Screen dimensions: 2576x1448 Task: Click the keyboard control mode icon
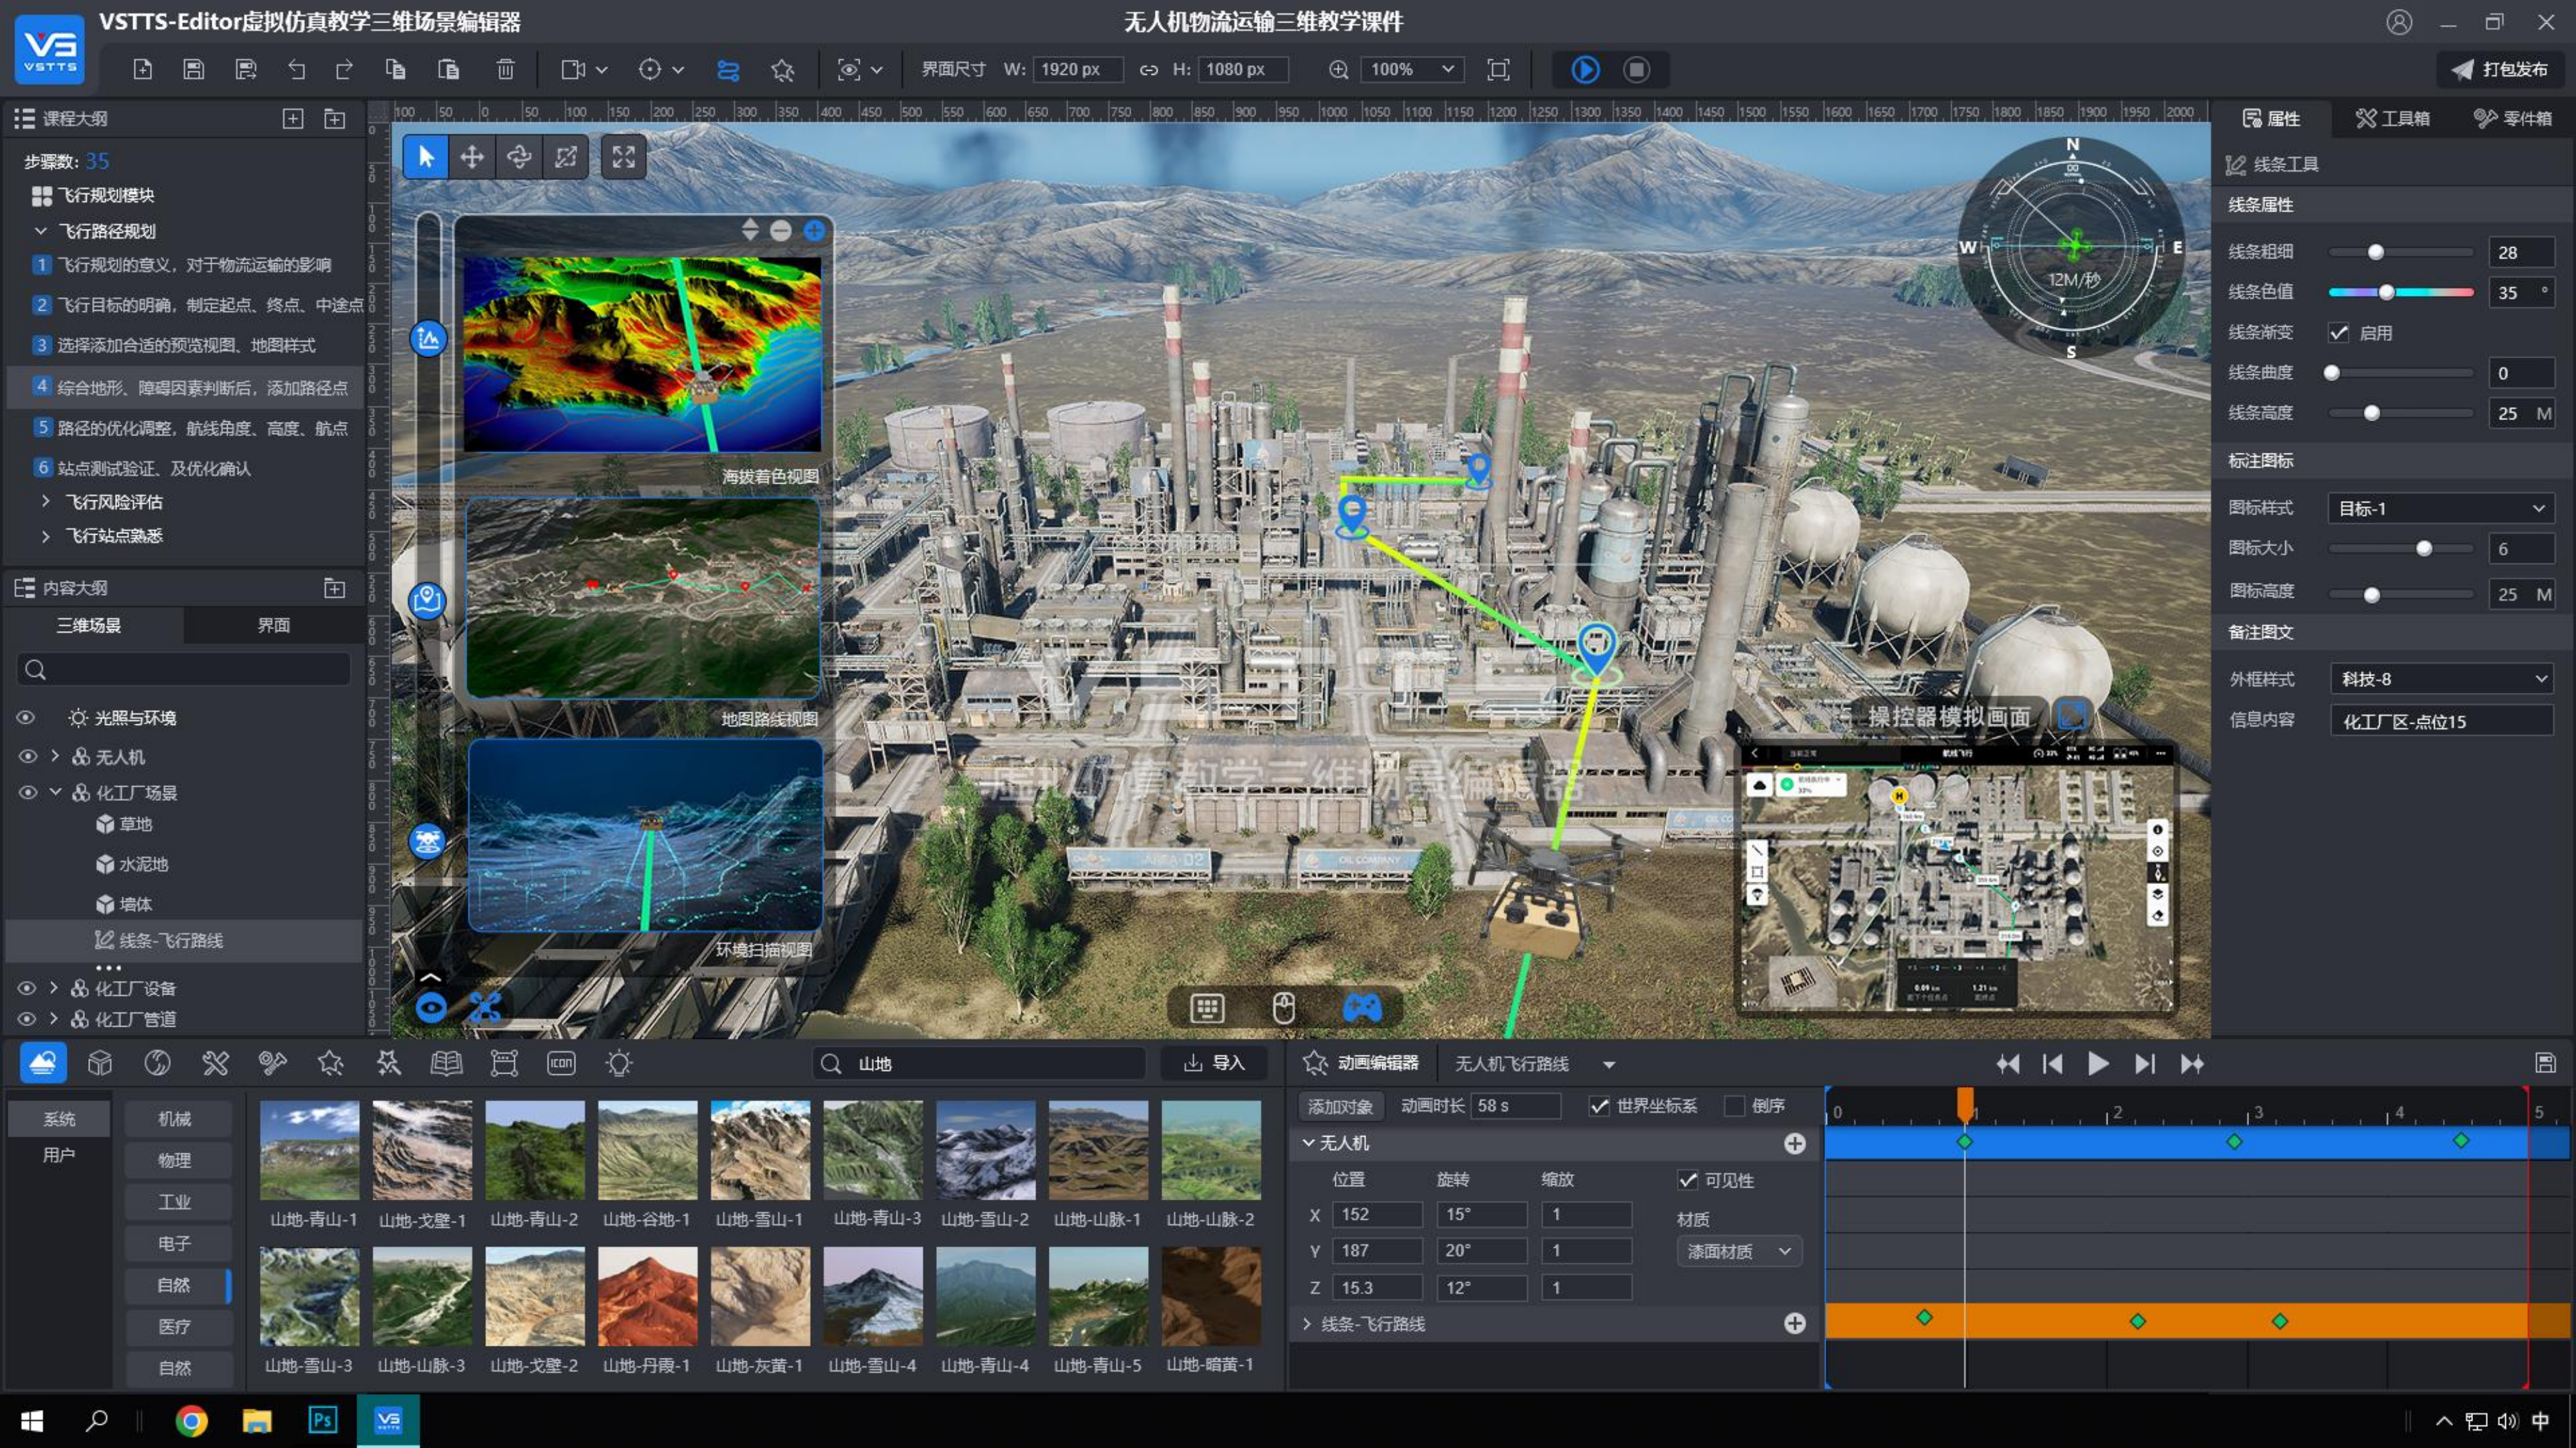click(1207, 1007)
